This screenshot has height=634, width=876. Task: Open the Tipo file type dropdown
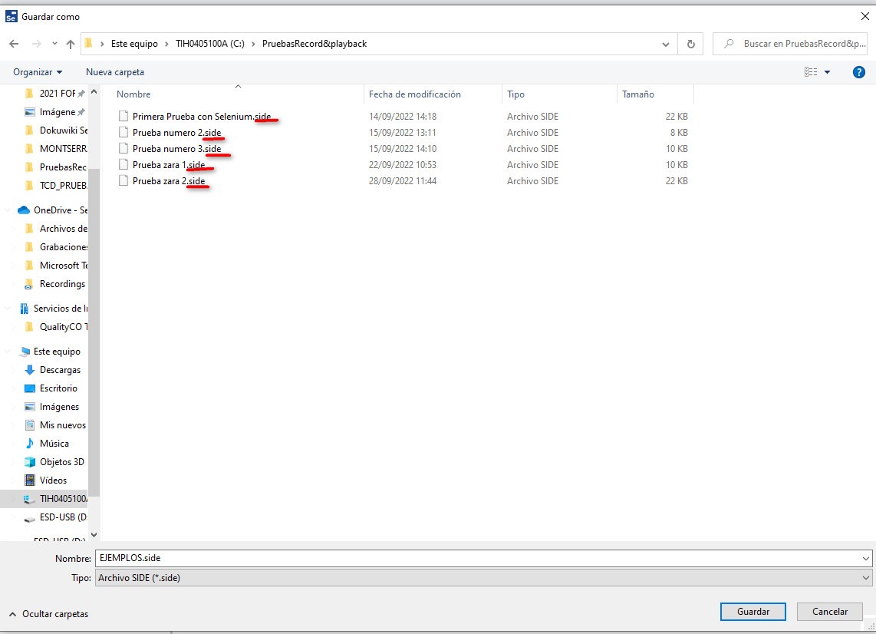tap(866, 578)
